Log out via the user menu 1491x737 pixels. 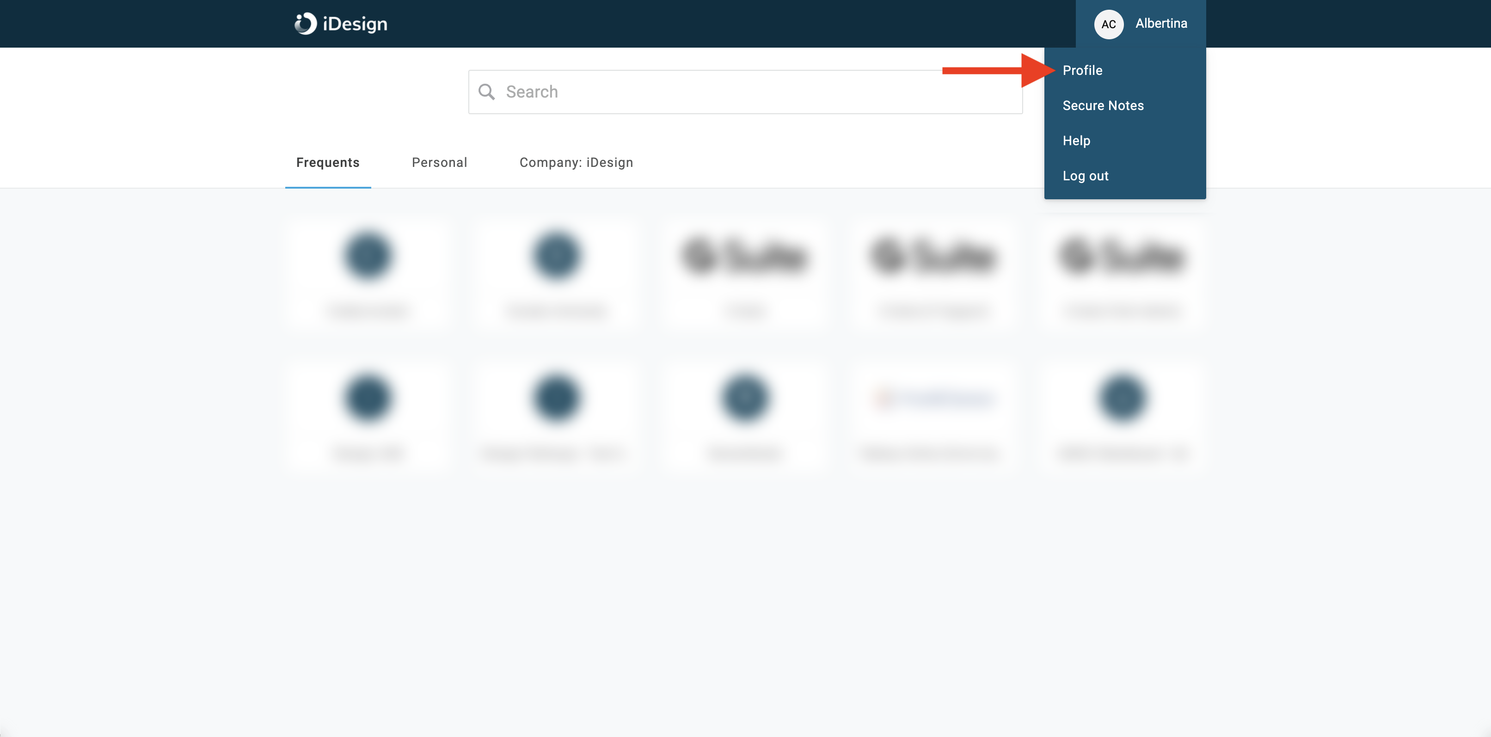point(1085,176)
